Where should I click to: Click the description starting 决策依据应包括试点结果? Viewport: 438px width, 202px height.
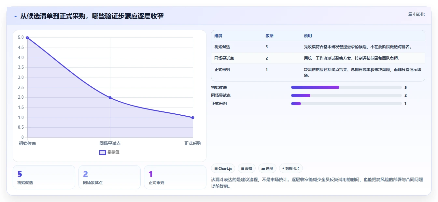(363, 72)
